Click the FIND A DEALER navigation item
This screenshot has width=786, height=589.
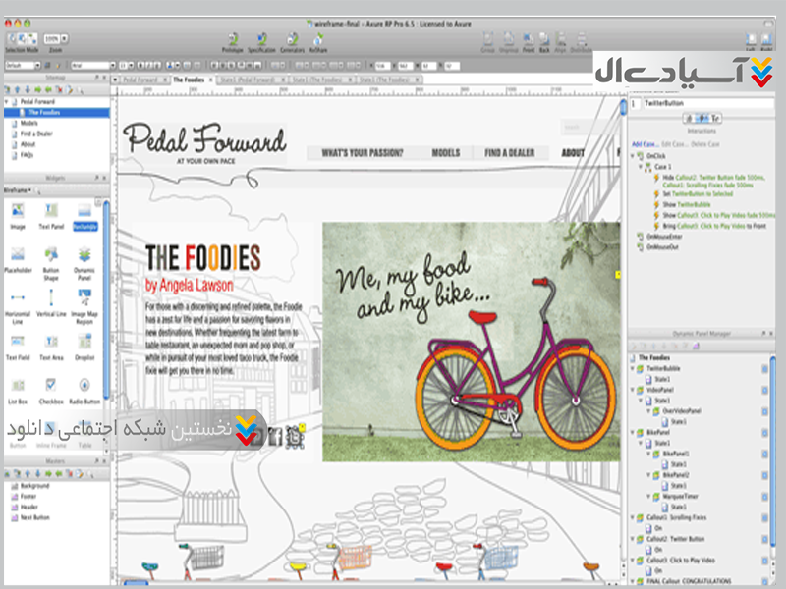click(509, 153)
